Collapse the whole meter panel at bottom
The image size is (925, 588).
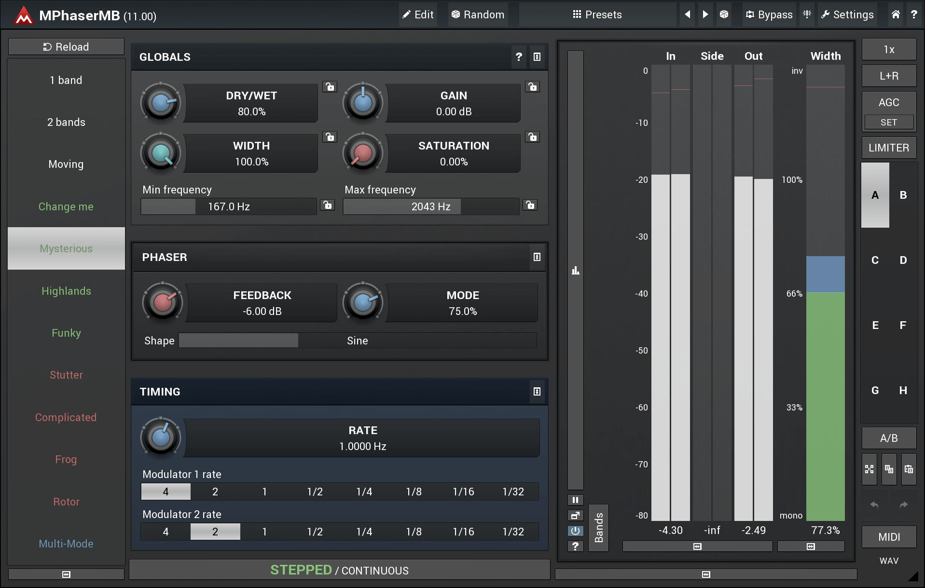(706, 574)
